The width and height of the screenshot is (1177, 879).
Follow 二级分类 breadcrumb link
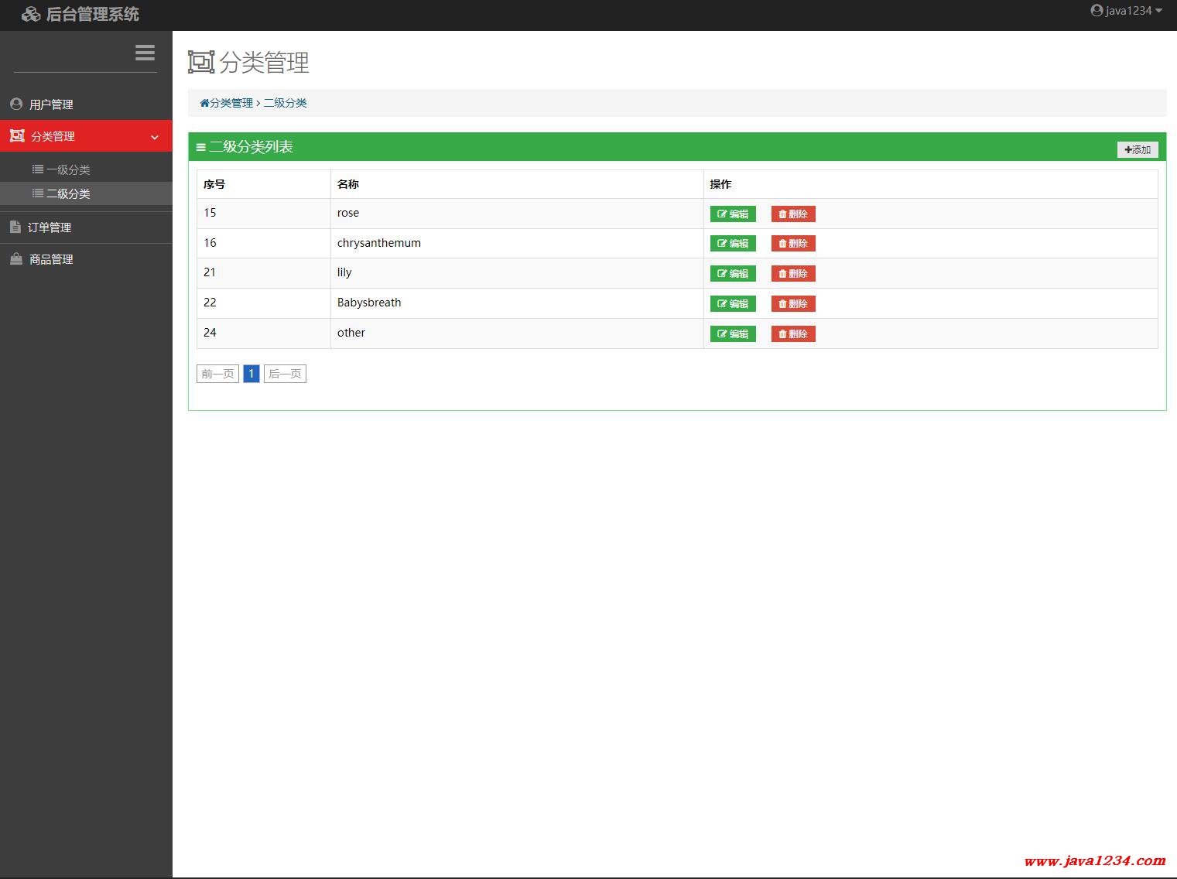285,103
